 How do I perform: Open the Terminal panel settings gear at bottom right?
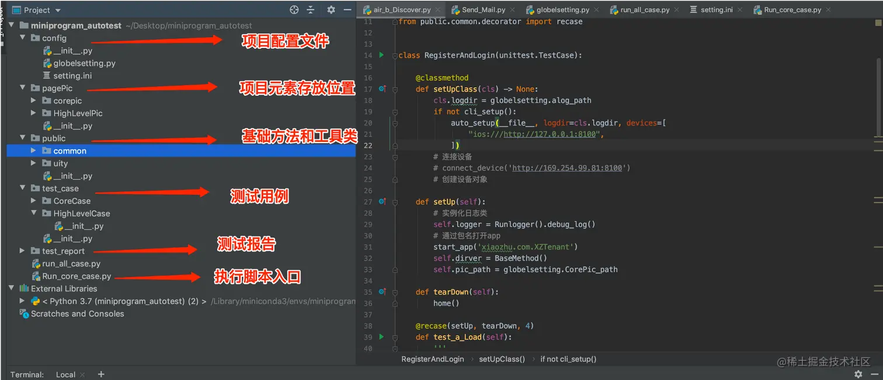coord(858,374)
